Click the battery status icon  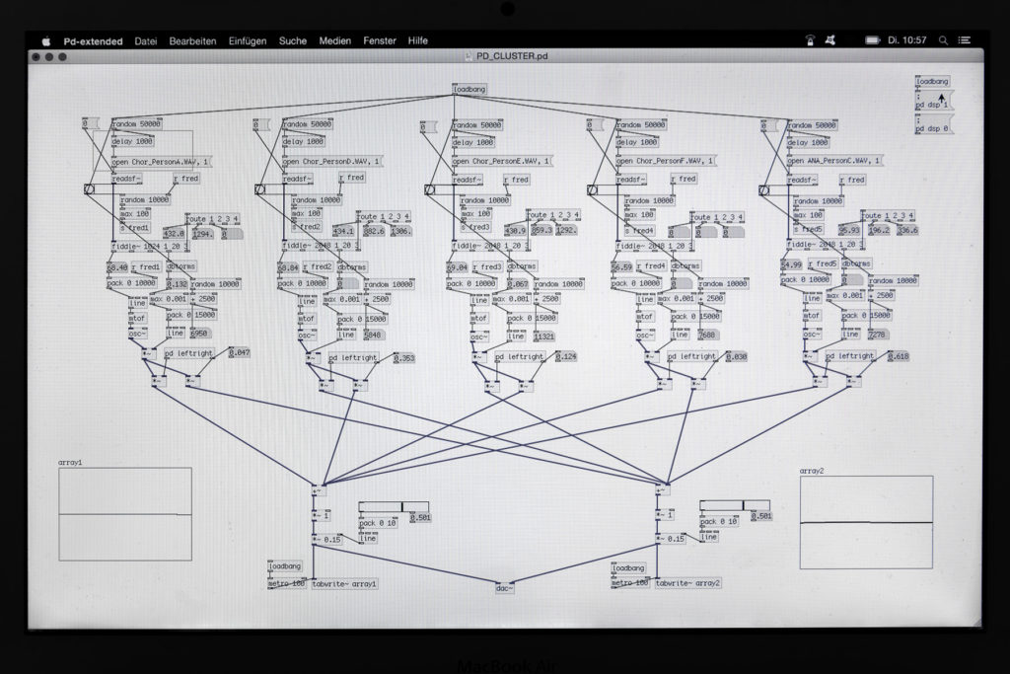[872, 39]
